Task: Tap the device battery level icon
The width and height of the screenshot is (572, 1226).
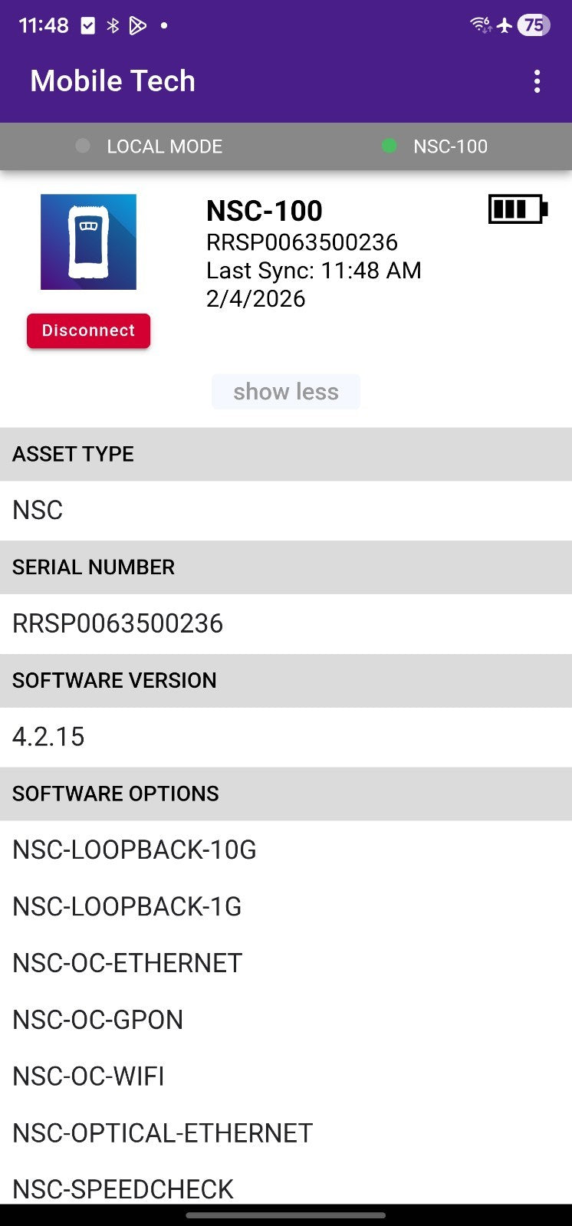Action: (x=518, y=209)
